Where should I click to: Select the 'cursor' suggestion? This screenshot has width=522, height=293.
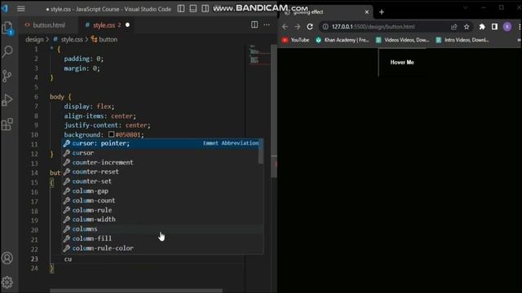point(161,153)
